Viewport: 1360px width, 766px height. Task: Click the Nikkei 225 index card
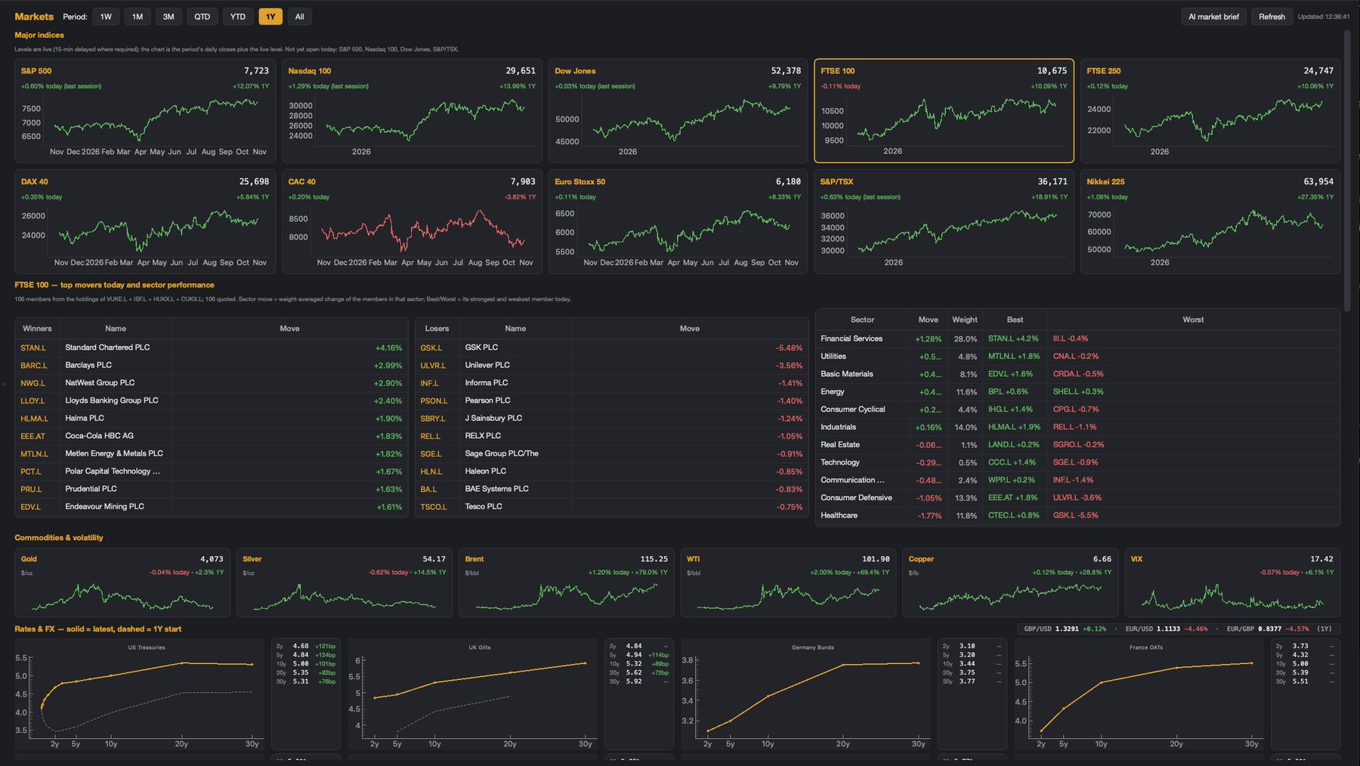[x=1210, y=221]
